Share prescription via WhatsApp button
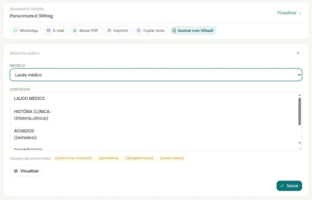Screen dimensions: 312x200 pyautogui.click(x=26, y=30)
